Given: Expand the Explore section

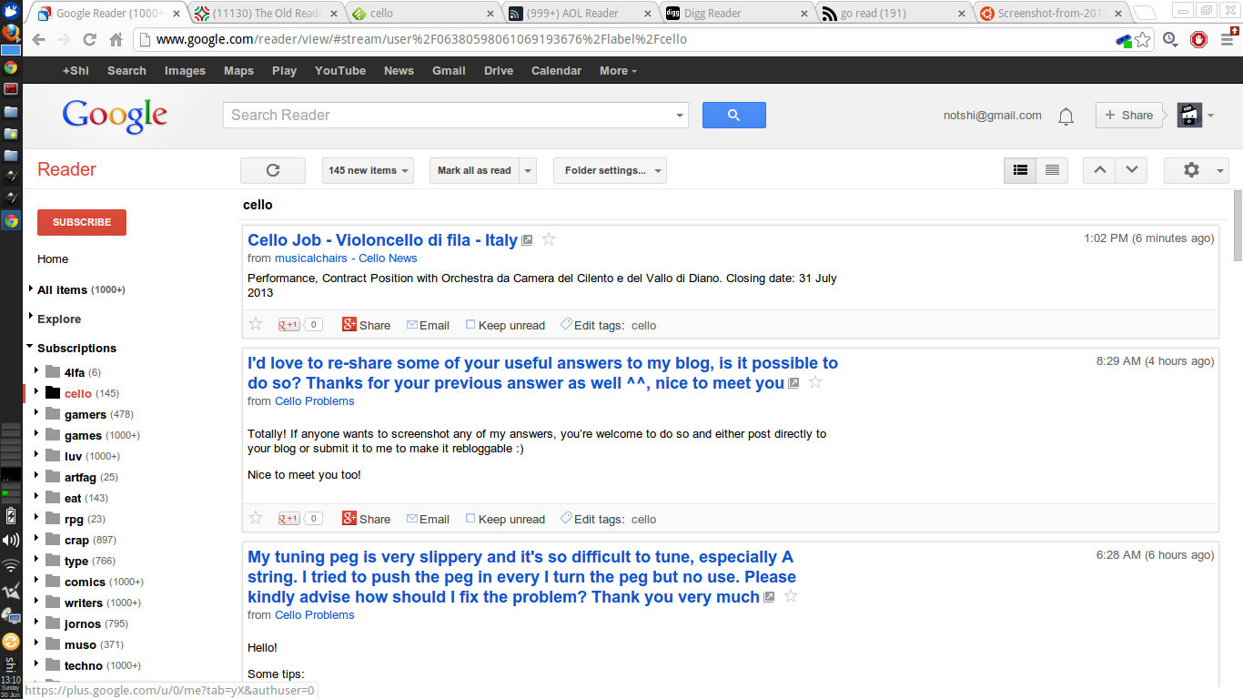Looking at the screenshot, I should pos(31,318).
